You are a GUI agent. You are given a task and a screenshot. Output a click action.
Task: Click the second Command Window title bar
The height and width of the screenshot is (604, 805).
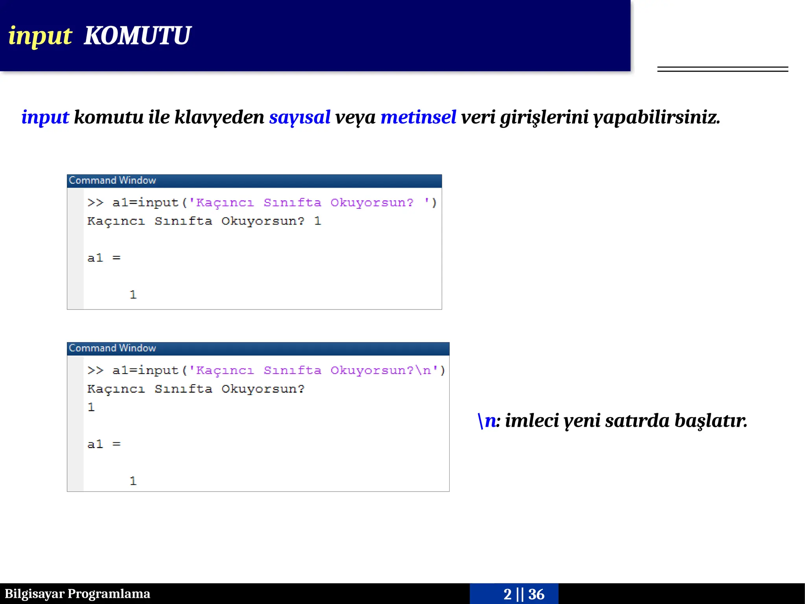click(x=258, y=348)
